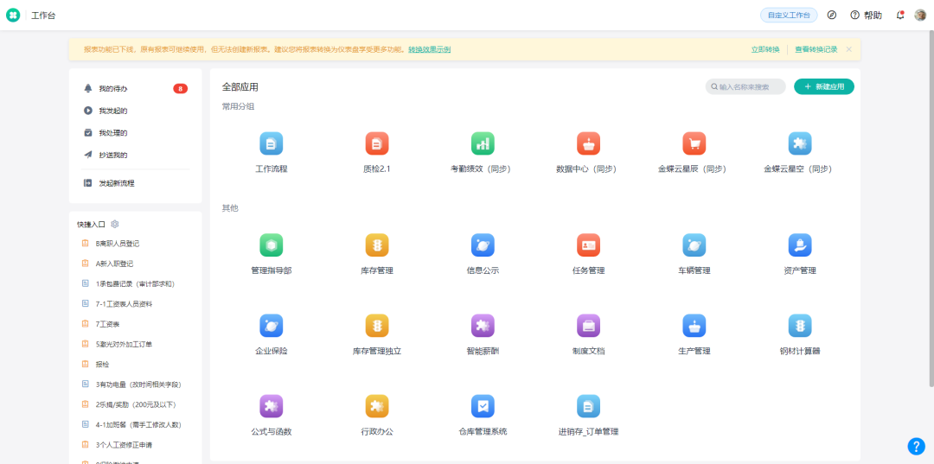
Task: Click the 新建应用 button
Action: (824, 86)
